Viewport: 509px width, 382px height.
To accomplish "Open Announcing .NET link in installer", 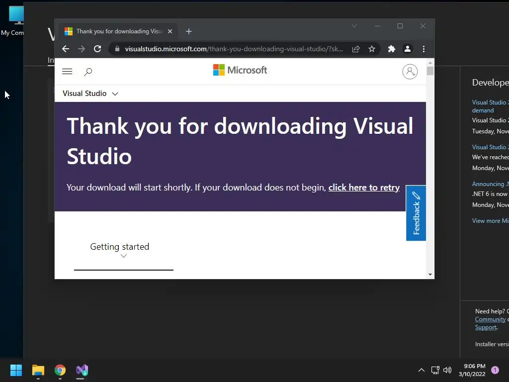I will point(490,184).
